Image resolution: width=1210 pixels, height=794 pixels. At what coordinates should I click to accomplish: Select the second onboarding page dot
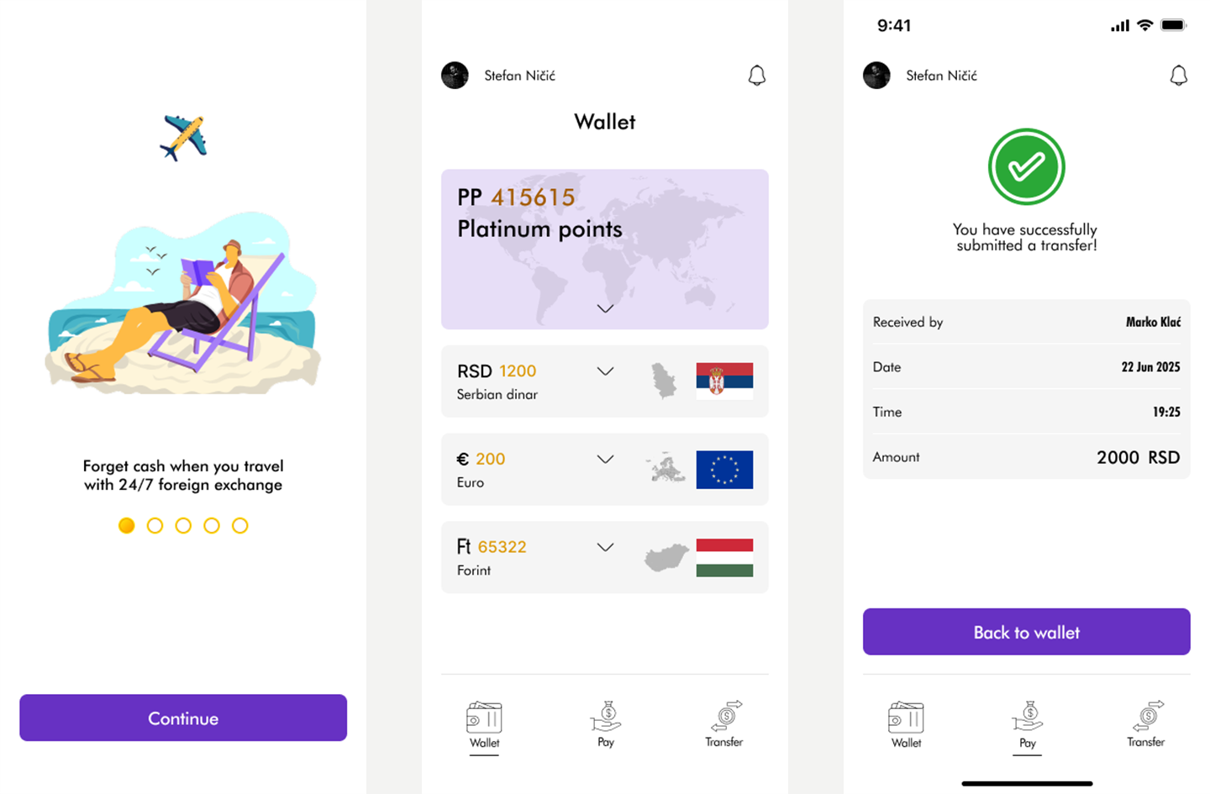155,525
